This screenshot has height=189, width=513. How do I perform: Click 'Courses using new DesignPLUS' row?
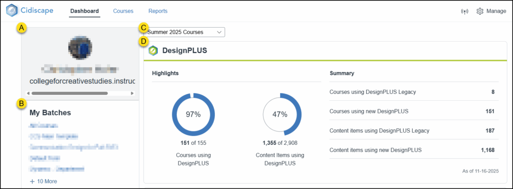pyautogui.click(x=414, y=111)
